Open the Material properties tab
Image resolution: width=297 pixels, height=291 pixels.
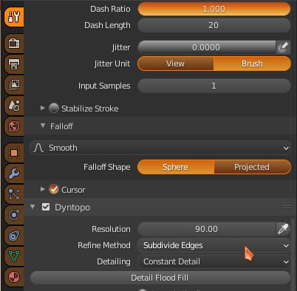[x=14, y=277]
